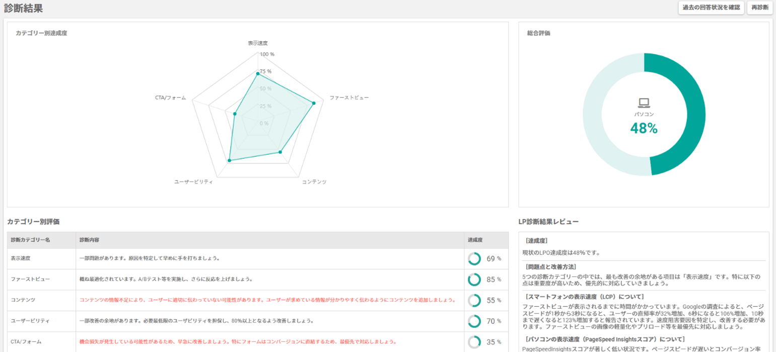The width and height of the screenshot is (776, 352).
Task: Click the パソコン laptop icon in donut chart
Action: [644, 103]
